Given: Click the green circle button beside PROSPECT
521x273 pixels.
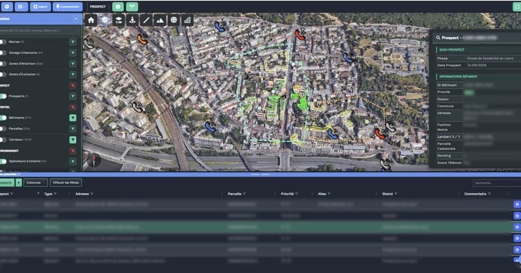Looking at the screenshot, I should tap(118, 7).
